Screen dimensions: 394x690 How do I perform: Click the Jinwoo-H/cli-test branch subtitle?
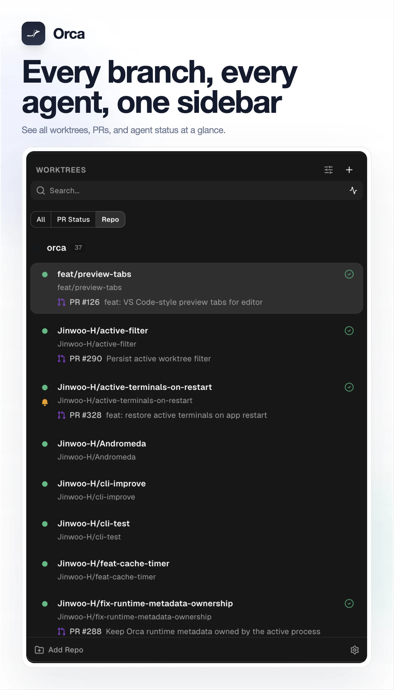pos(89,537)
